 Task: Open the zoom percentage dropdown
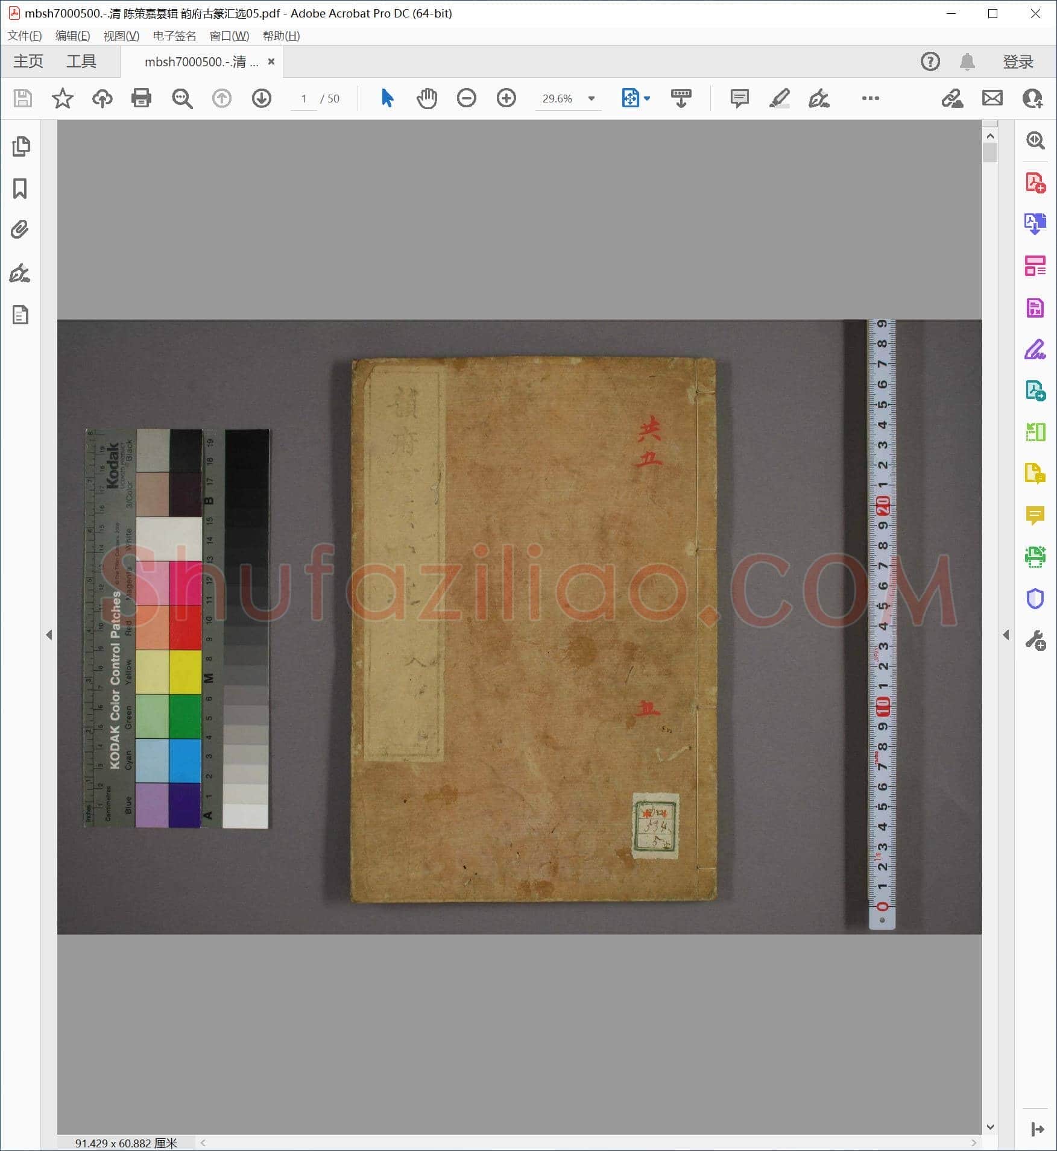pos(592,99)
